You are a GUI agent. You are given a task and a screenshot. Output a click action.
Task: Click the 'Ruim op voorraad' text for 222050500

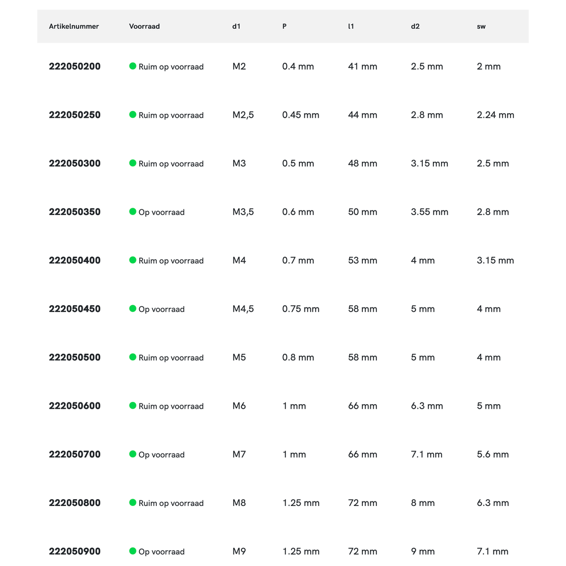point(171,358)
